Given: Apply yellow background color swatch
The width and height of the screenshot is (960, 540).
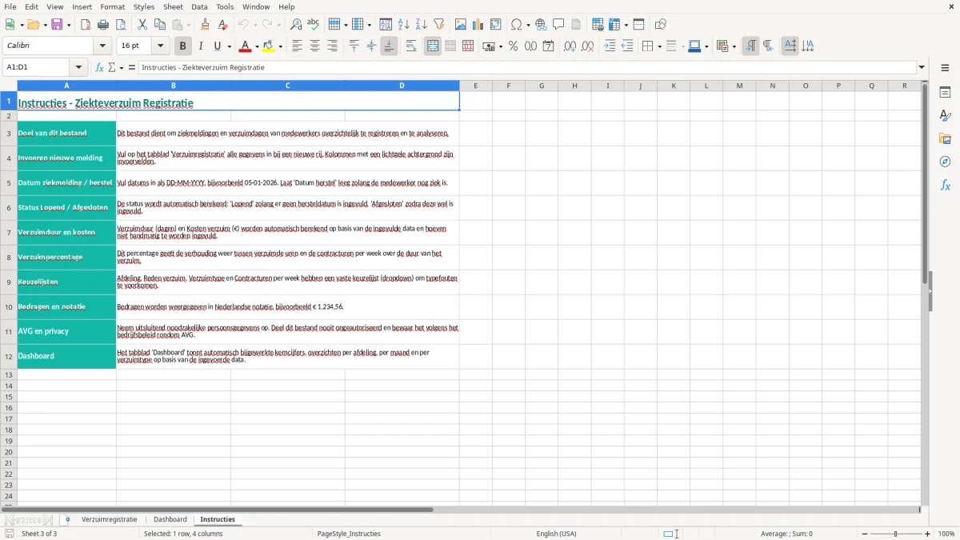Looking at the screenshot, I should click(x=269, y=46).
